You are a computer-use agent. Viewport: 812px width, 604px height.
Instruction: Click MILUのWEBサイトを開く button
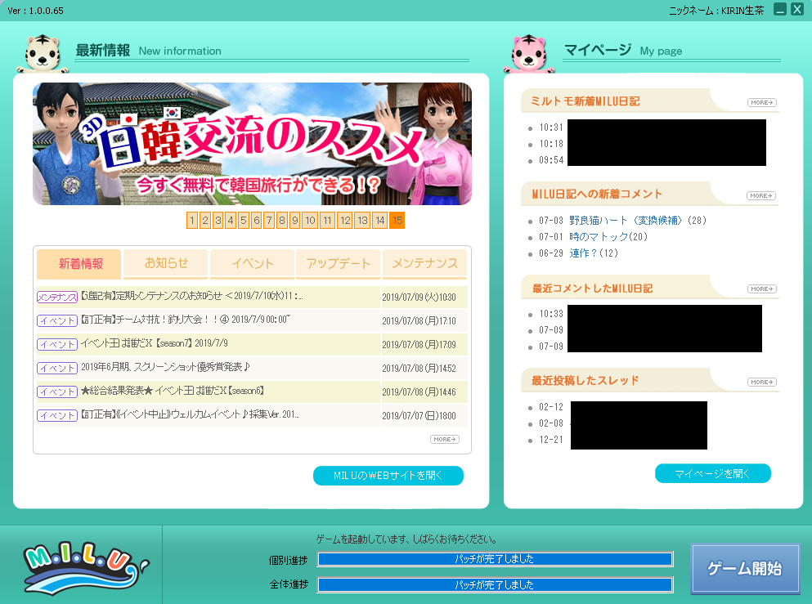pyautogui.click(x=388, y=476)
